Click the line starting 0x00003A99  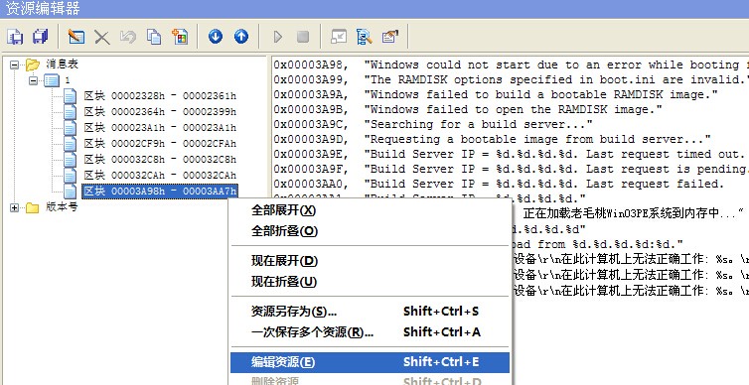pyautogui.click(x=512, y=79)
